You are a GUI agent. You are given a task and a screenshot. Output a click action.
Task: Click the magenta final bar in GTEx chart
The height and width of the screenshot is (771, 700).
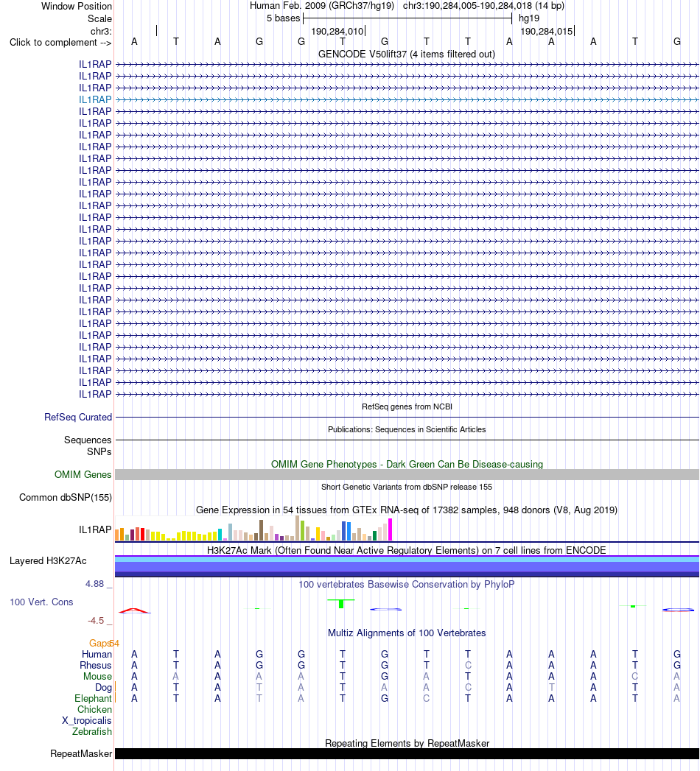tap(390, 529)
